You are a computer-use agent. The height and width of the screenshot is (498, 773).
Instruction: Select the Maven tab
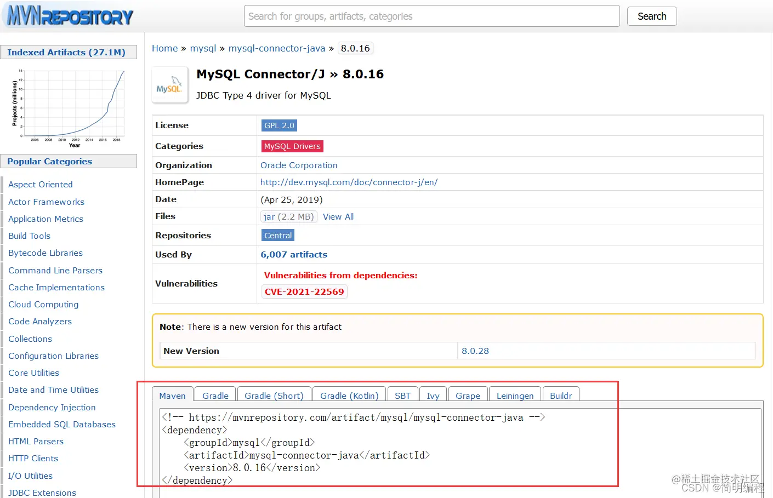[x=172, y=396]
